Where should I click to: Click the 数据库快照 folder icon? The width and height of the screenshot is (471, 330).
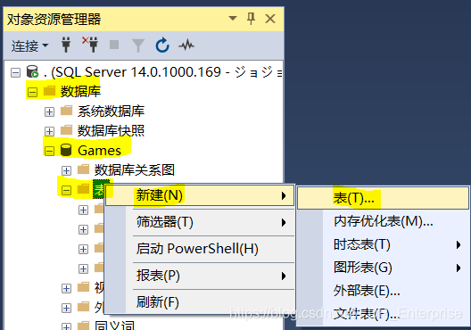[x=66, y=130]
